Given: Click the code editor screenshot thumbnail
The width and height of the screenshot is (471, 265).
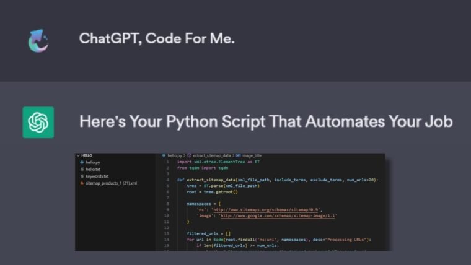Looking at the screenshot, I should click(230, 202).
